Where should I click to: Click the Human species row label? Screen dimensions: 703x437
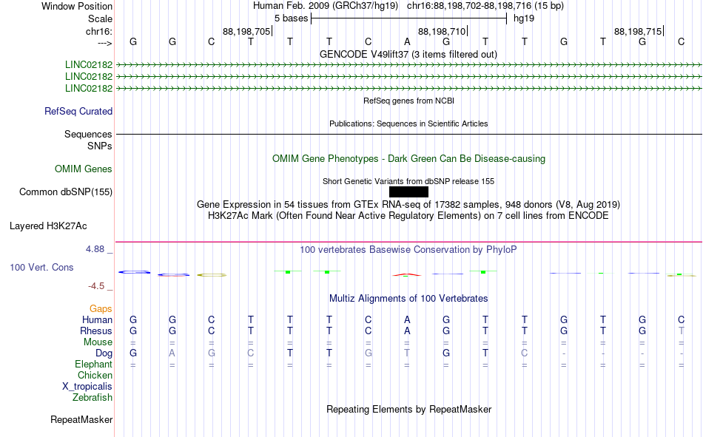(97, 320)
